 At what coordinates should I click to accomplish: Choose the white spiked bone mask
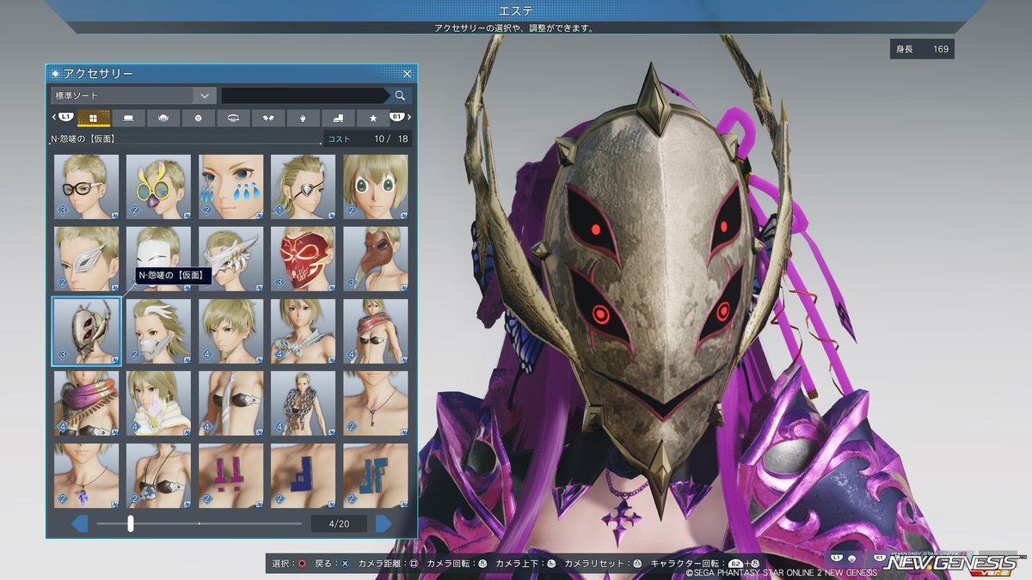pos(230,259)
